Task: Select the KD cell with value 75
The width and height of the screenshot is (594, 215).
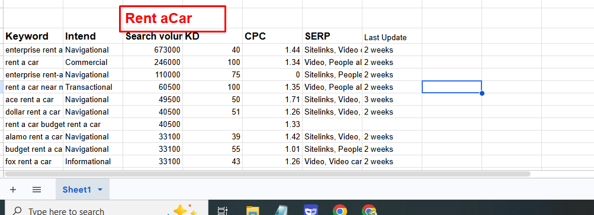Action: click(213, 75)
